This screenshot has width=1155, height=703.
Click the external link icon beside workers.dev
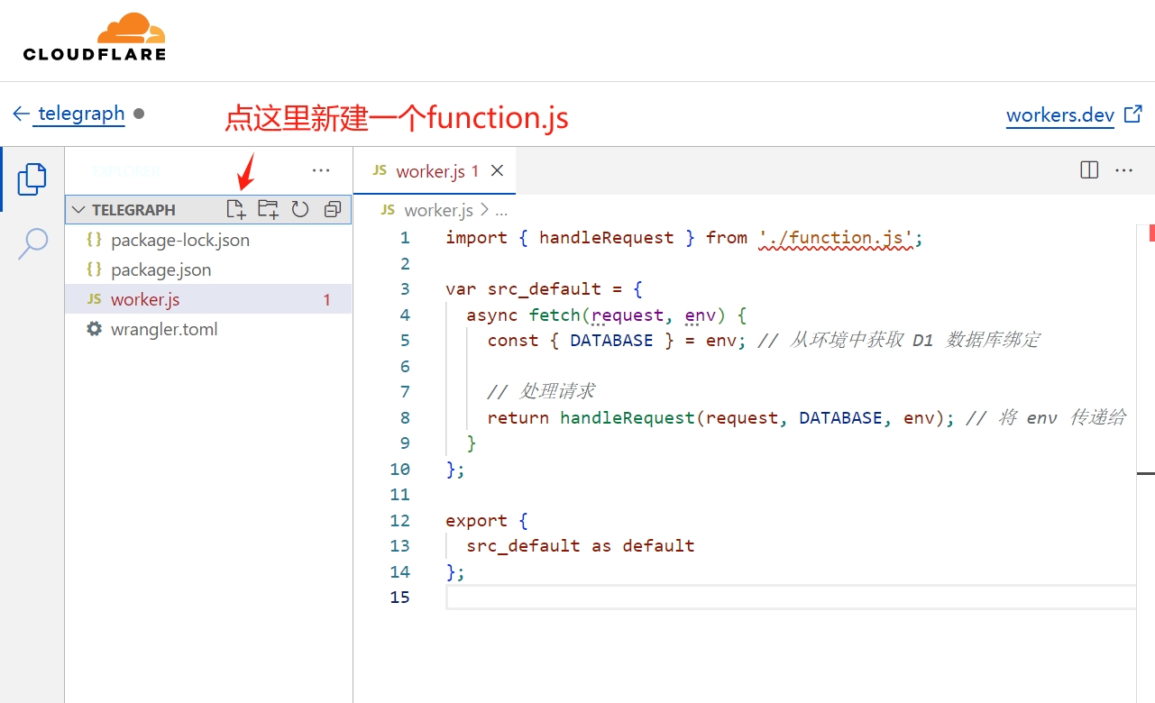point(1133,114)
